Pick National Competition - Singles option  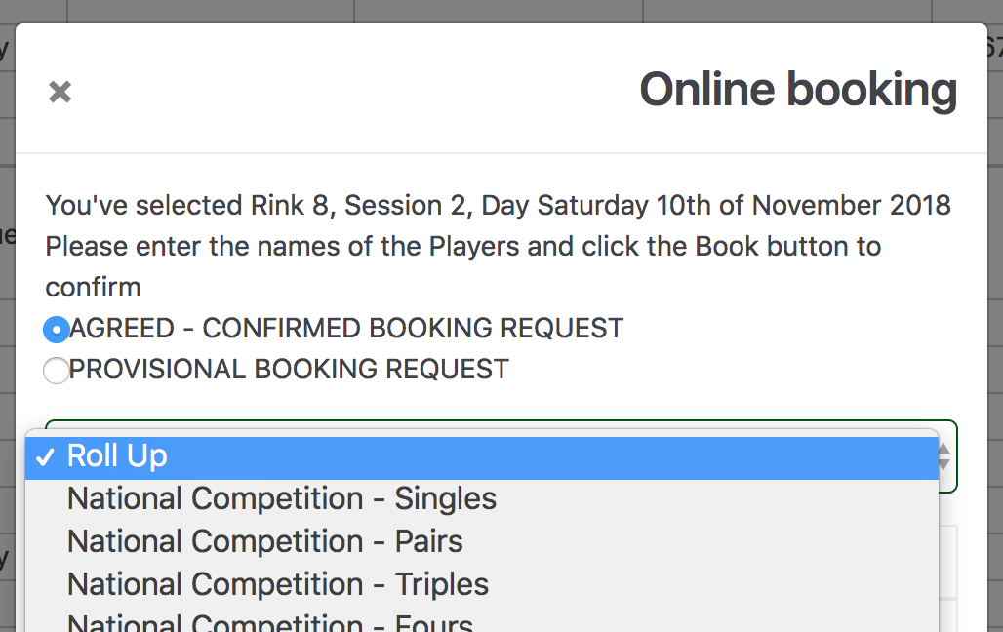point(281,499)
